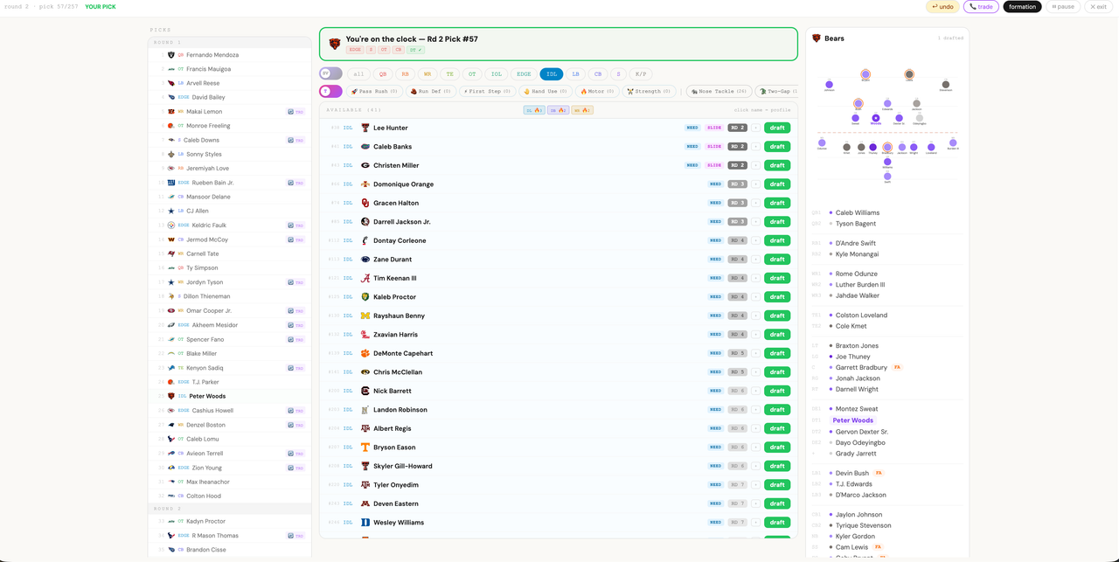Select the Woods node on the formation chart
The width and height of the screenshot is (1119, 562).
876,118
